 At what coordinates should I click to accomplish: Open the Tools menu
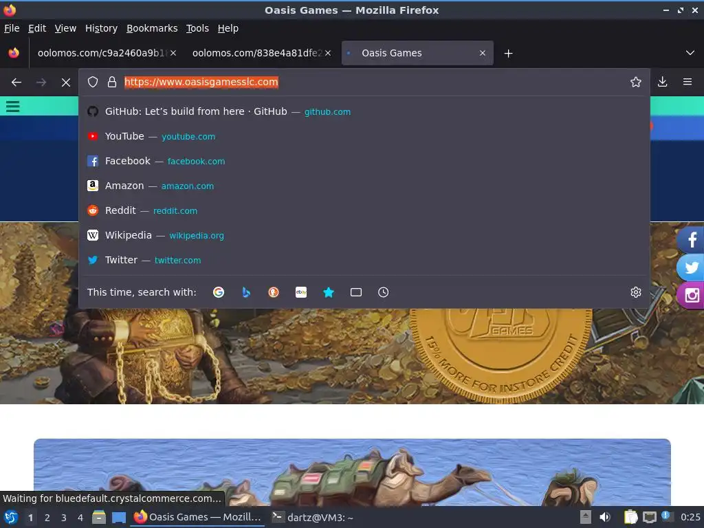point(197,28)
